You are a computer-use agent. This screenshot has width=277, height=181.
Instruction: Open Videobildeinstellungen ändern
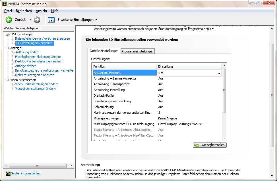(35, 89)
